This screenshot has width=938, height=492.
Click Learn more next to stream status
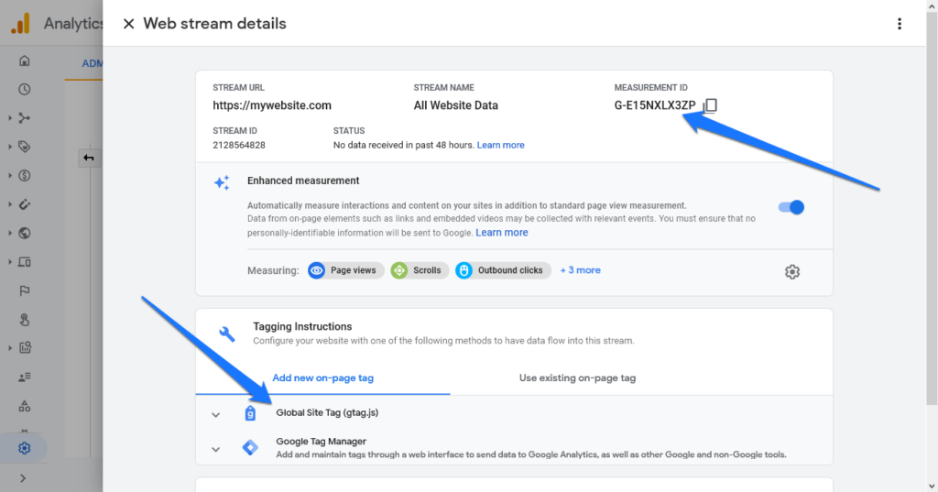(500, 145)
